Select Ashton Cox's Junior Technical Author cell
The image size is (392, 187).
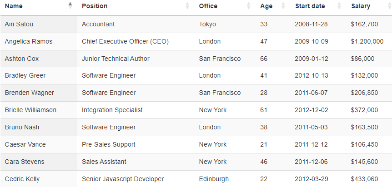136,59
